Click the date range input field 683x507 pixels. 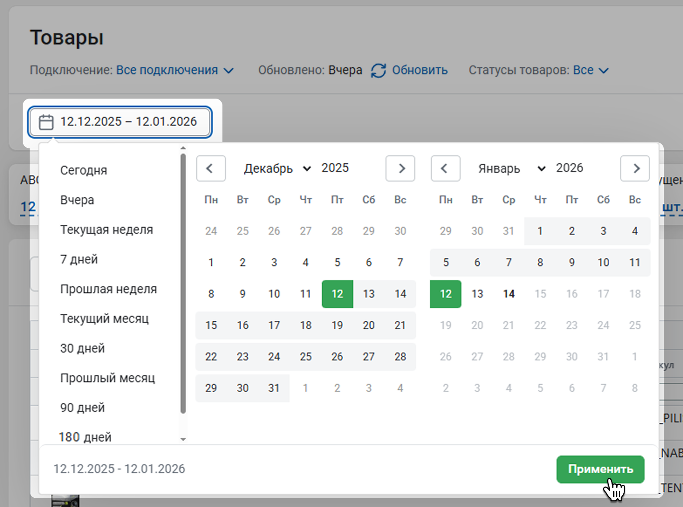pos(128,122)
